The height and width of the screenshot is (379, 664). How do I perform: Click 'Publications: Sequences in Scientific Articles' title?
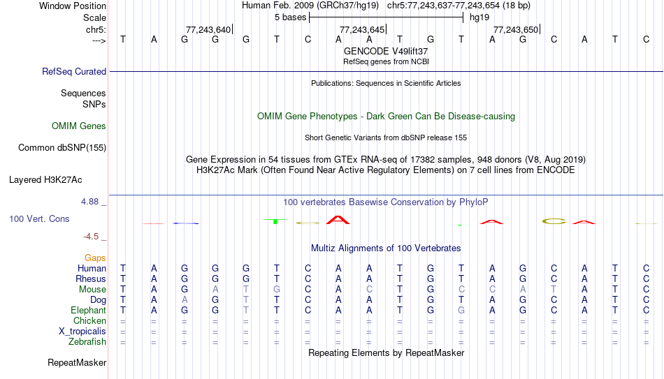tap(386, 83)
